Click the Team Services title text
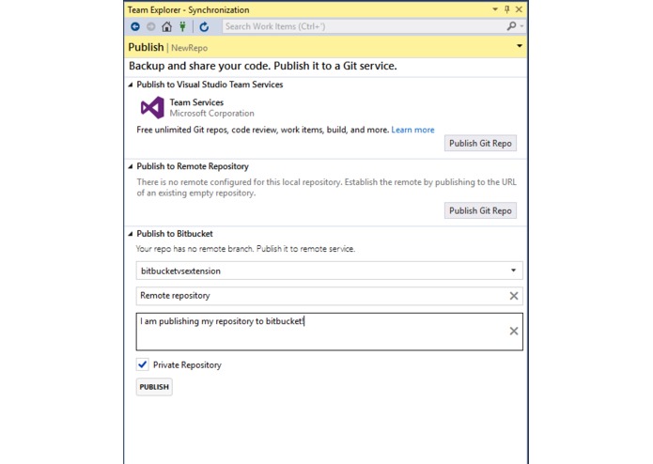 pyautogui.click(x=196, y=102)
